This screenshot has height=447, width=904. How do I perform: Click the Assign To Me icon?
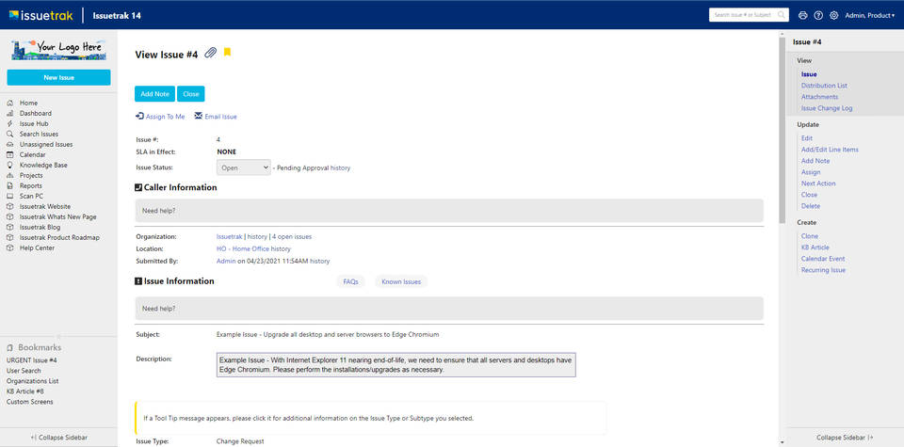[x=140, y=117]
